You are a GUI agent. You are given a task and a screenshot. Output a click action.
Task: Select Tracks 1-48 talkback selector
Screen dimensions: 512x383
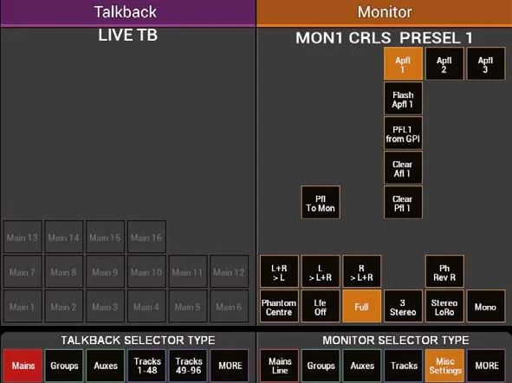click(x=147, y=366)
